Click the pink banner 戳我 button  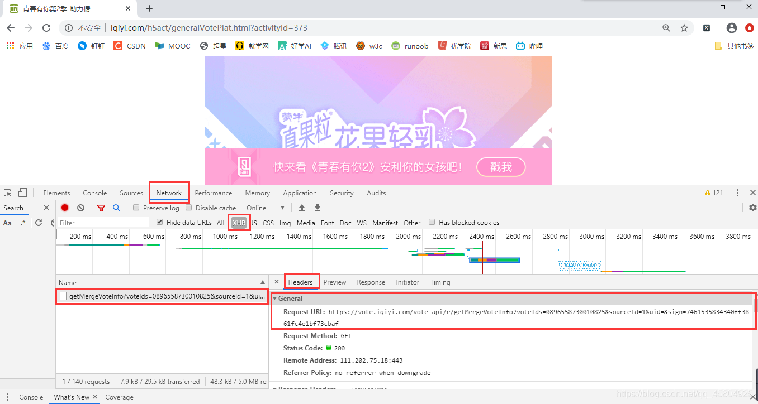click(501, 167)
